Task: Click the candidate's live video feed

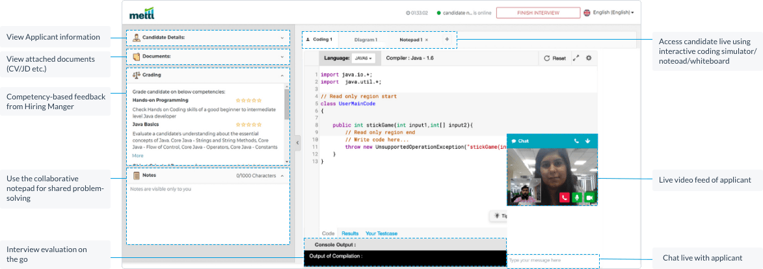Action: point(552,175)
